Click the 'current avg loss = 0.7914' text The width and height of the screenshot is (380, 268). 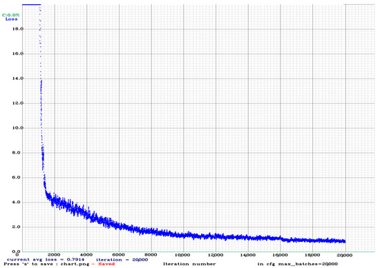(x=46, y=260)
